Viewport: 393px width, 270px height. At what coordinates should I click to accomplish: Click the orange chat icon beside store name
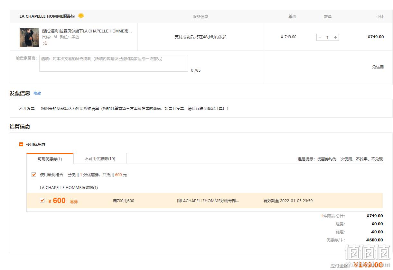81,16
